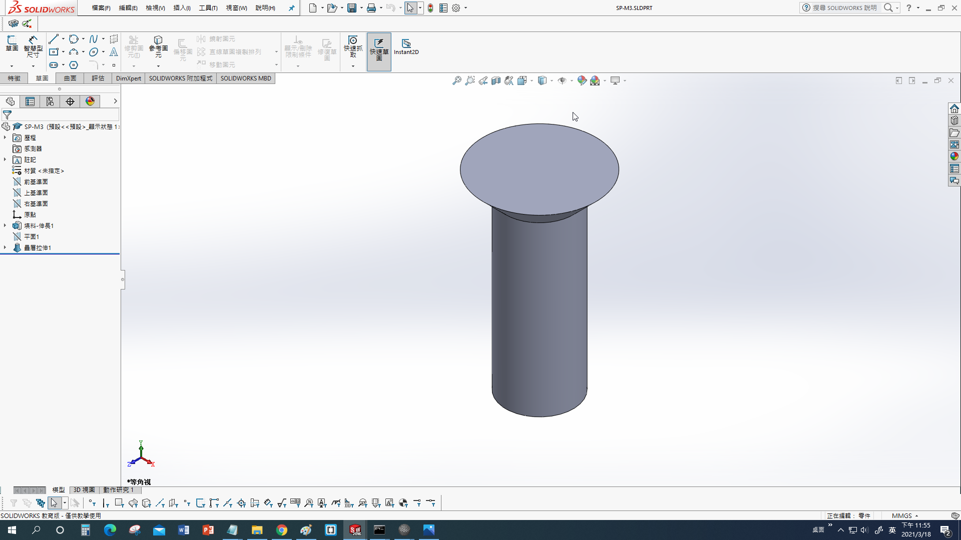This screenshot has width=961, height=540.
Task: Toggle the filter vertices button in bottom toolbar
Action: click(92, 503)
